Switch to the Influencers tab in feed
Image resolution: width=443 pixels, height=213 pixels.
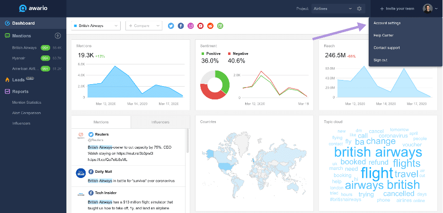coord(160,122)
